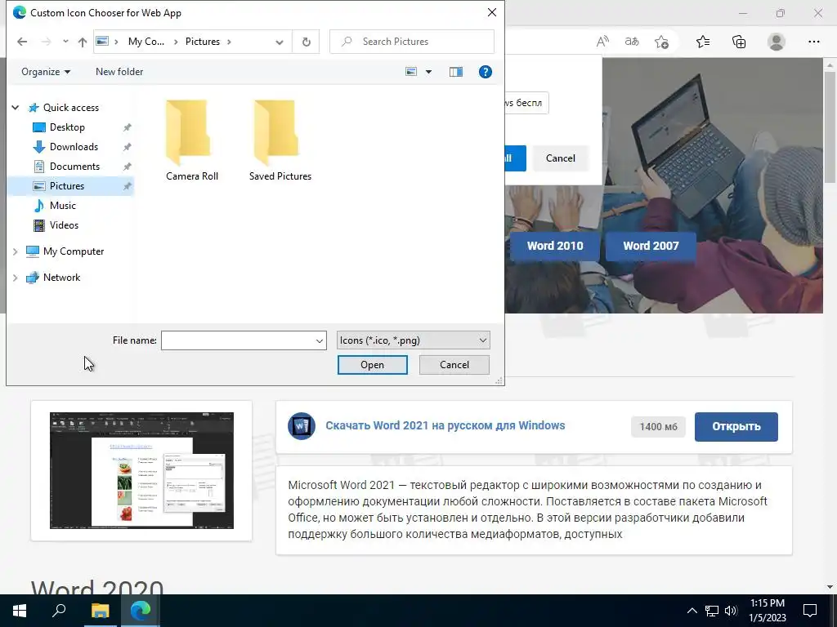Click the taskbar Search icon
837x627 pixels.
59,611
